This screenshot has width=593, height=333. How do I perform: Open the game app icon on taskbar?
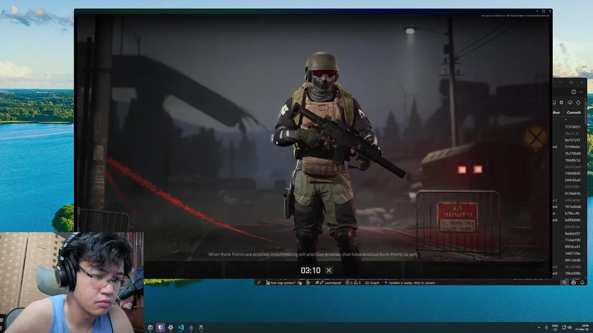point(201,327)
